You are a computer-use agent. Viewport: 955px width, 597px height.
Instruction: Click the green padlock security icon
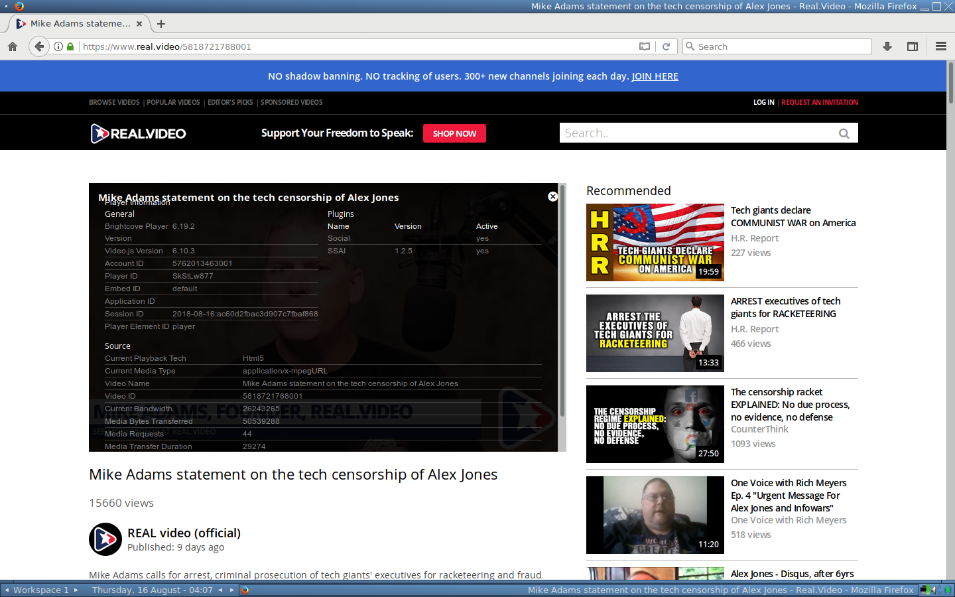coord(70,46)
